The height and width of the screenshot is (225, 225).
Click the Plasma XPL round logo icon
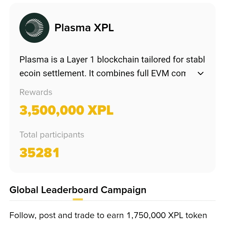pyautogui.click(x=34, y=28)
